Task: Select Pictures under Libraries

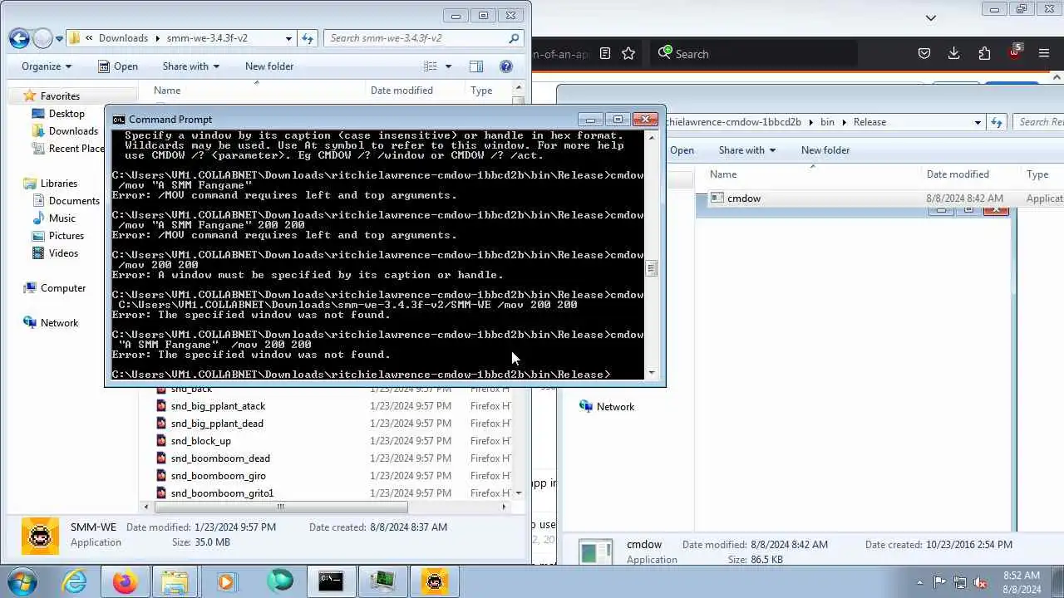Action: click(x=66, y=236)
